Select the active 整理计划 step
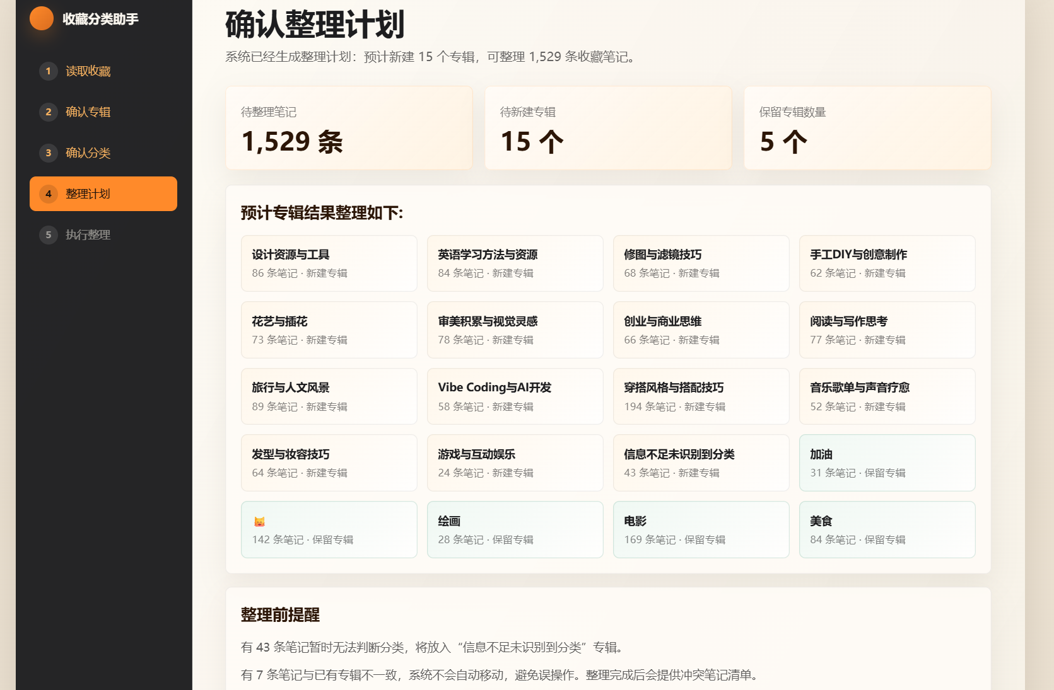 click(x=103, y=194)
